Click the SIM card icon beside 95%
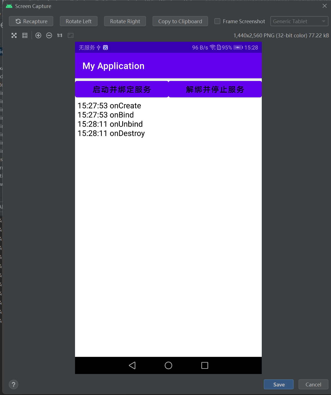The height and width of the screenshot is (395, 331). tap(219, 48)
